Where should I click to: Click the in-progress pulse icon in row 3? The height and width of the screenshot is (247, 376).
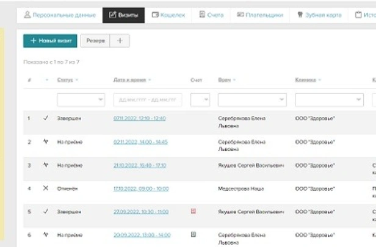point(46,165)
